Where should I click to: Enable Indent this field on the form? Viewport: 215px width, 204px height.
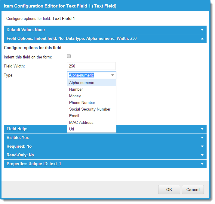pyautogui.click(x=69, y=56)
